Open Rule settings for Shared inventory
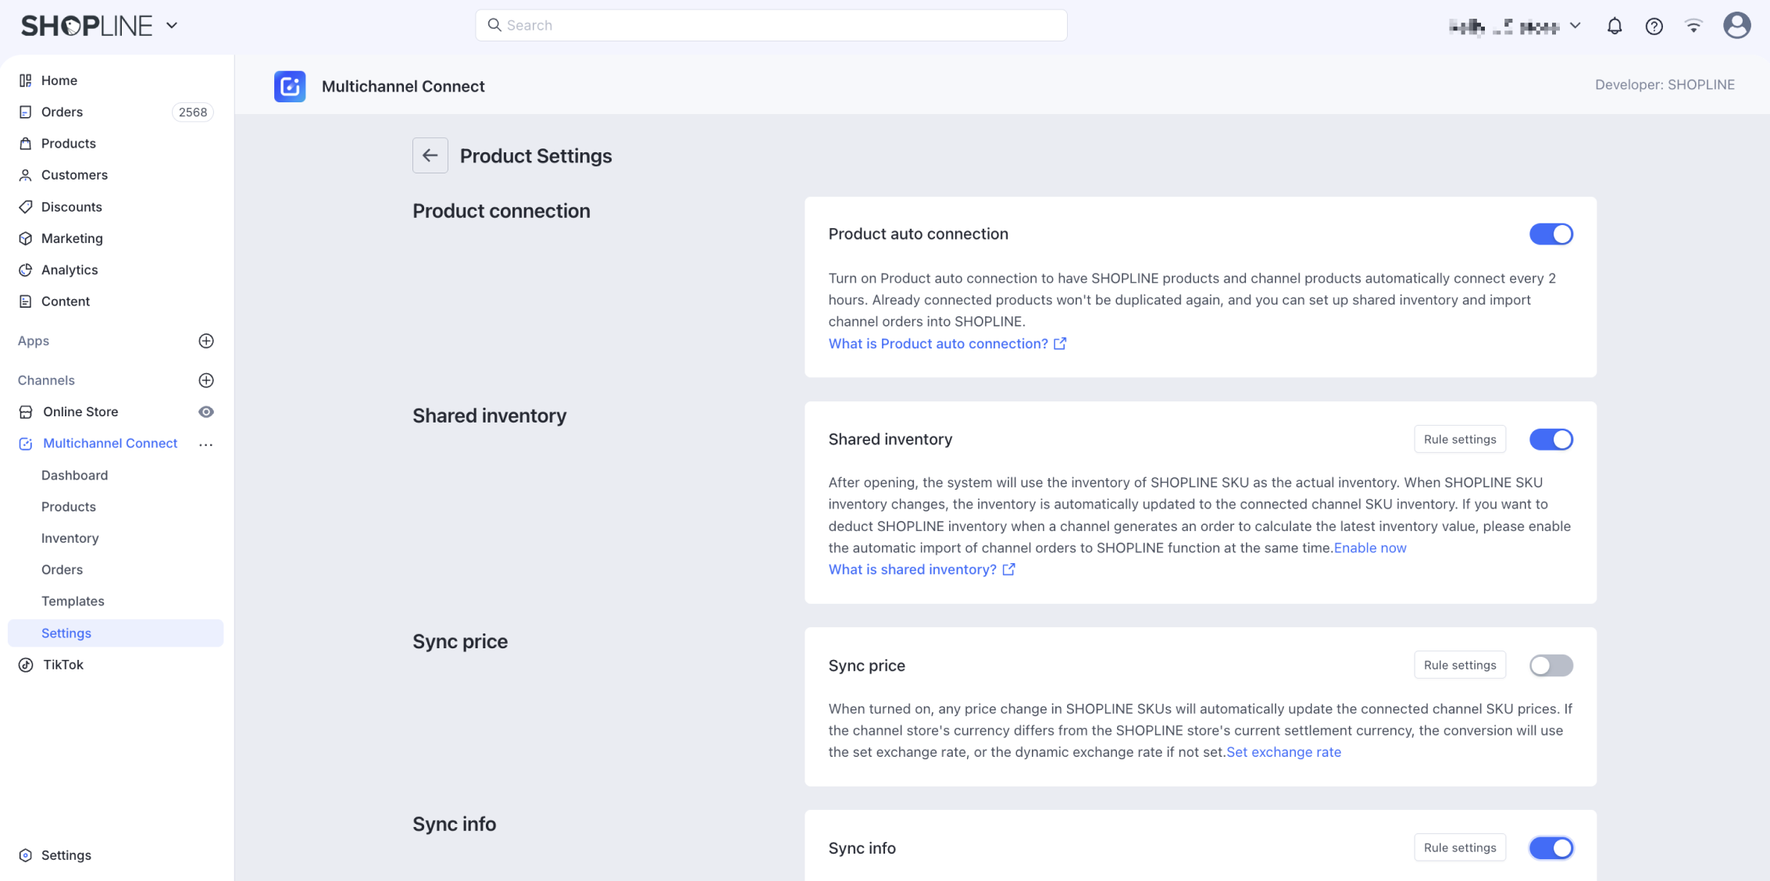 coord(1459,440)
